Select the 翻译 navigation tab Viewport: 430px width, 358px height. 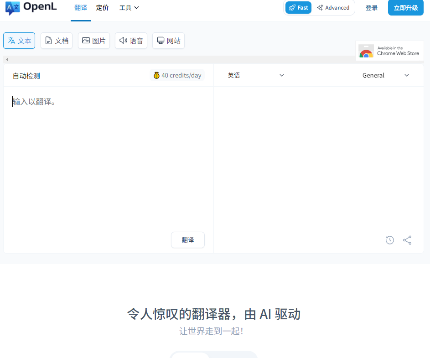[x=81, y=8]
